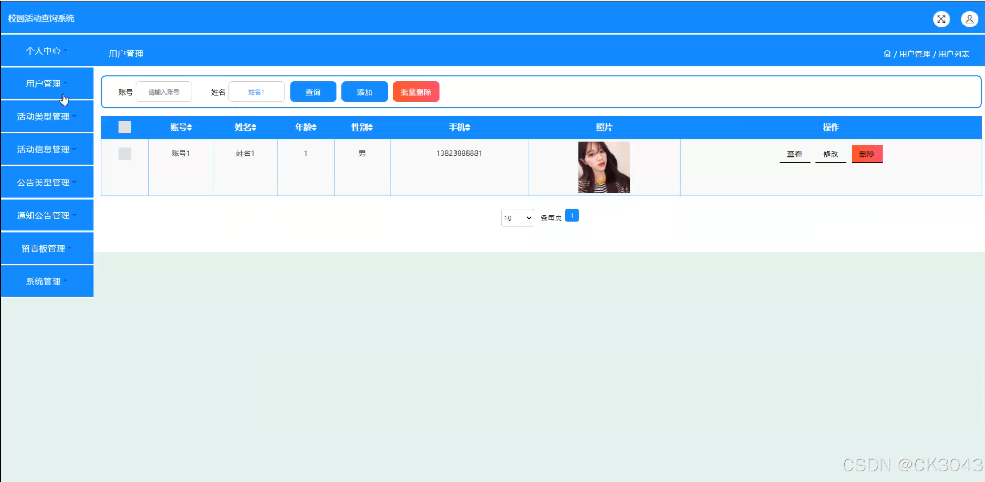The width and height of the screenshot is (985, 482).
Task: Click 修改 for the 账号1 row
Action: (x=831, y=154)
